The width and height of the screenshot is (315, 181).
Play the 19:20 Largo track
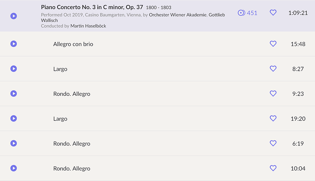point(14,119)
